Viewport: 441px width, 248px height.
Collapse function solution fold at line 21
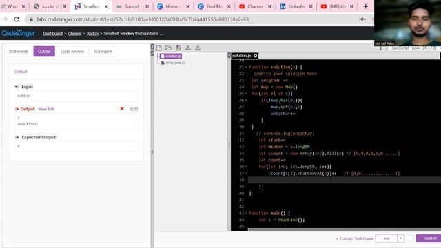click(246, 68)
